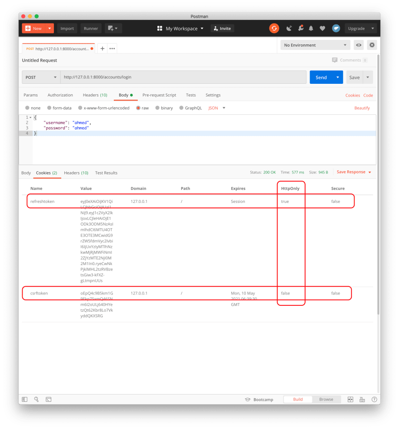
Task: Select raw body type radio
Action: 138,108
